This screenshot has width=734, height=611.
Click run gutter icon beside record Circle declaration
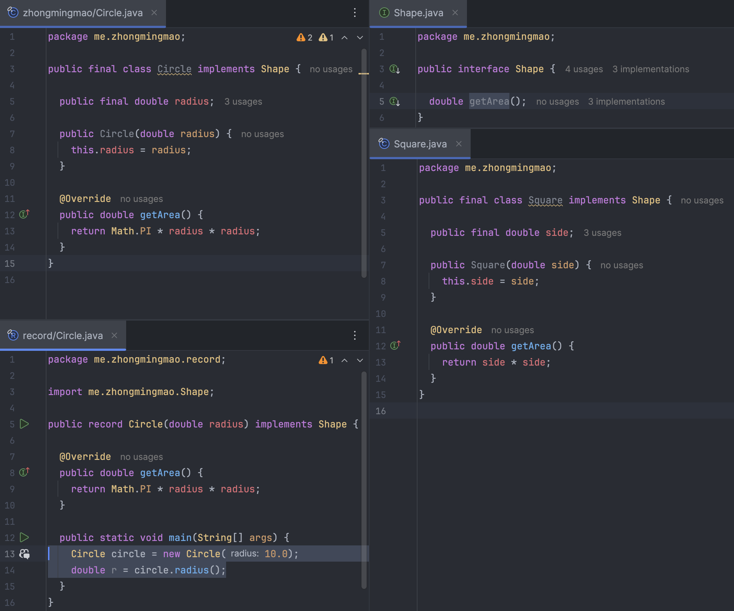(24, 424)
